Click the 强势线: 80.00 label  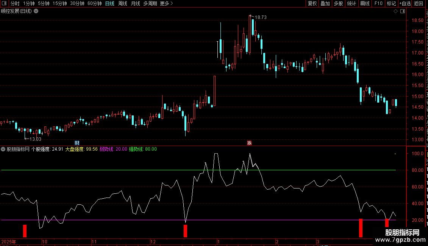click(143, 149)
